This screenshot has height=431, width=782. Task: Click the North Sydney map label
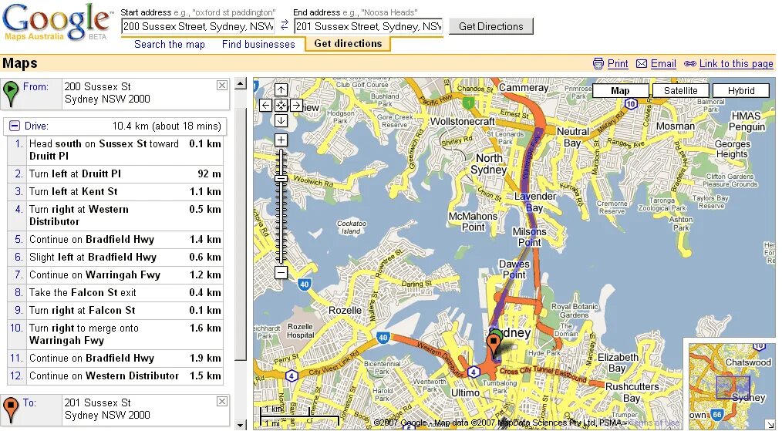pos(489,163)
